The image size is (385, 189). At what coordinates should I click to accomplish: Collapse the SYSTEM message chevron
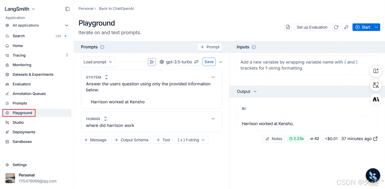[x=213, y=77]
